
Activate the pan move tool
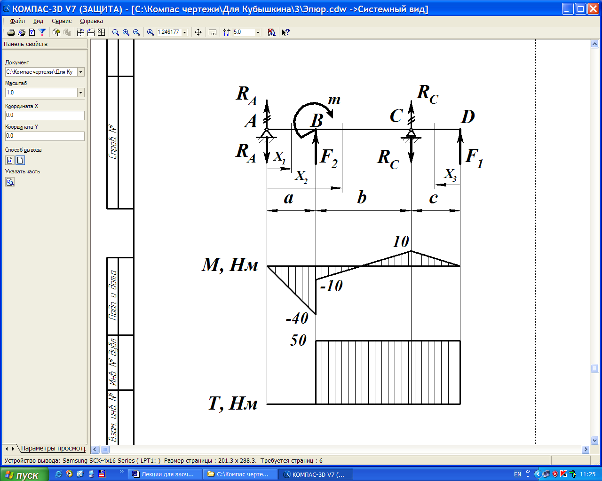(x=198, y=32)
